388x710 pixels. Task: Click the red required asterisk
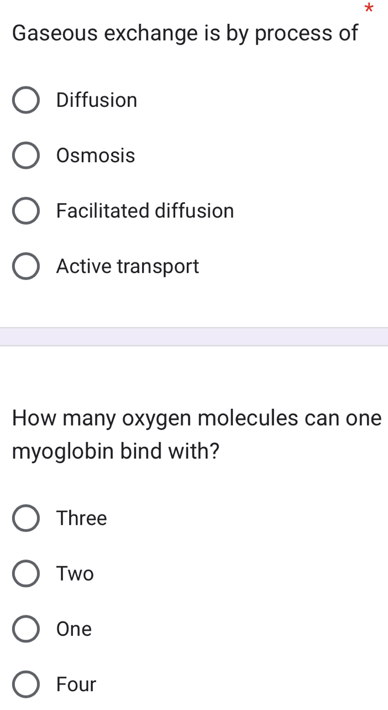(369, 8)
